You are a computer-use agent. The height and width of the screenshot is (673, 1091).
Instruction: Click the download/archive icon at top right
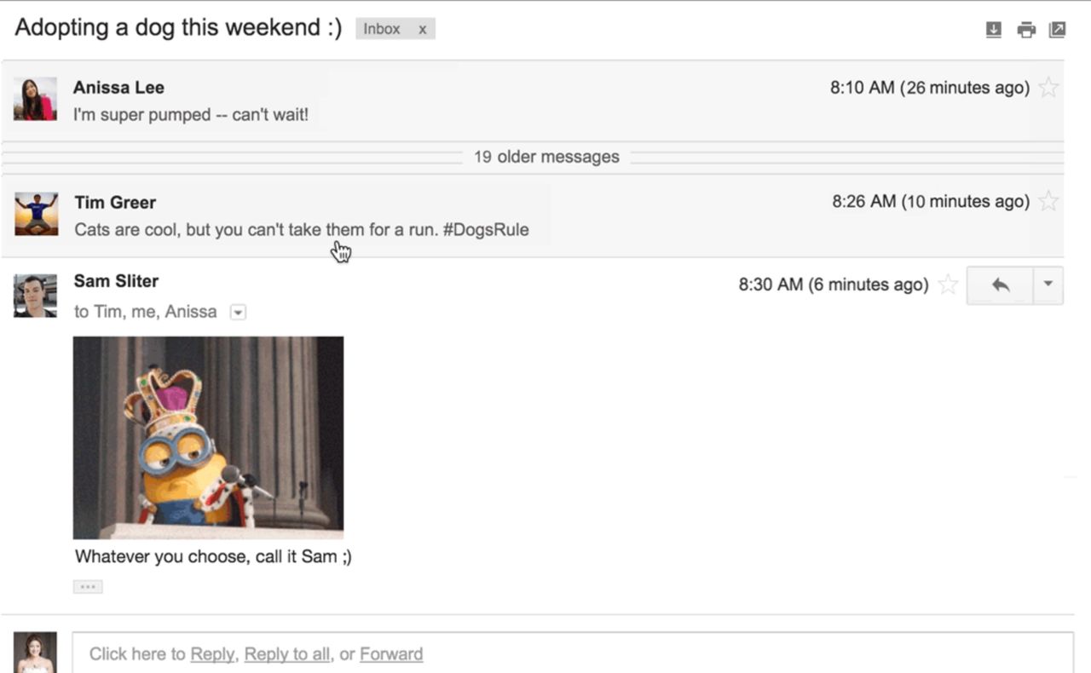coord(993,30)
